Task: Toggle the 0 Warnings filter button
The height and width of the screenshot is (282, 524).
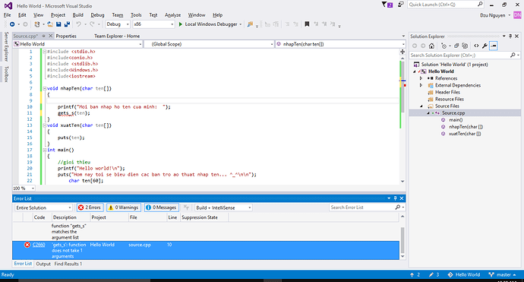Action: tap(124, 208)
